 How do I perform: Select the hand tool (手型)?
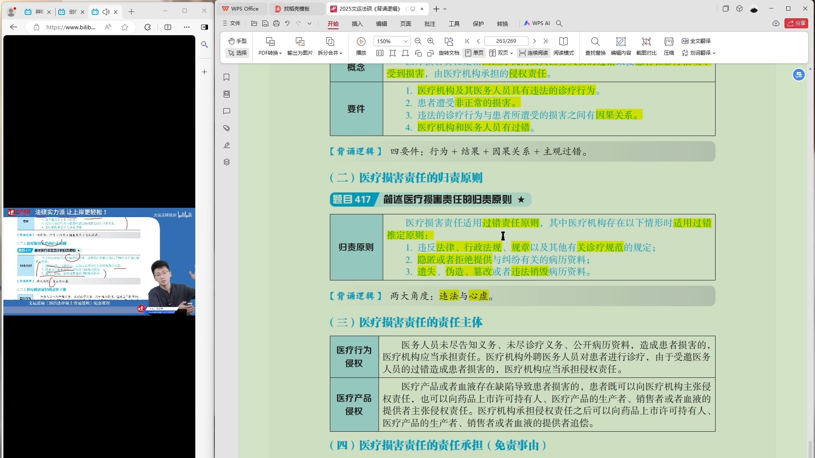pyautogui.click(x=237, y=41)
